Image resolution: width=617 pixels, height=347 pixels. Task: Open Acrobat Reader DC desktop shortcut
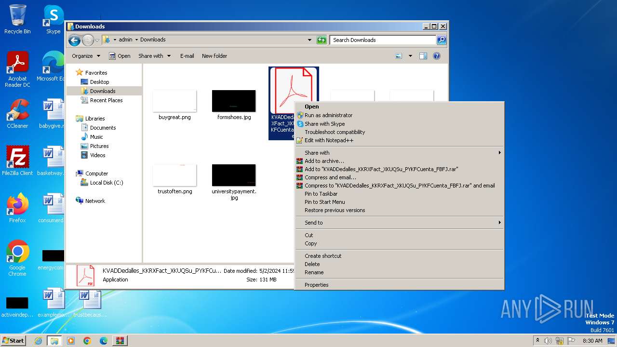pos(17,70)
